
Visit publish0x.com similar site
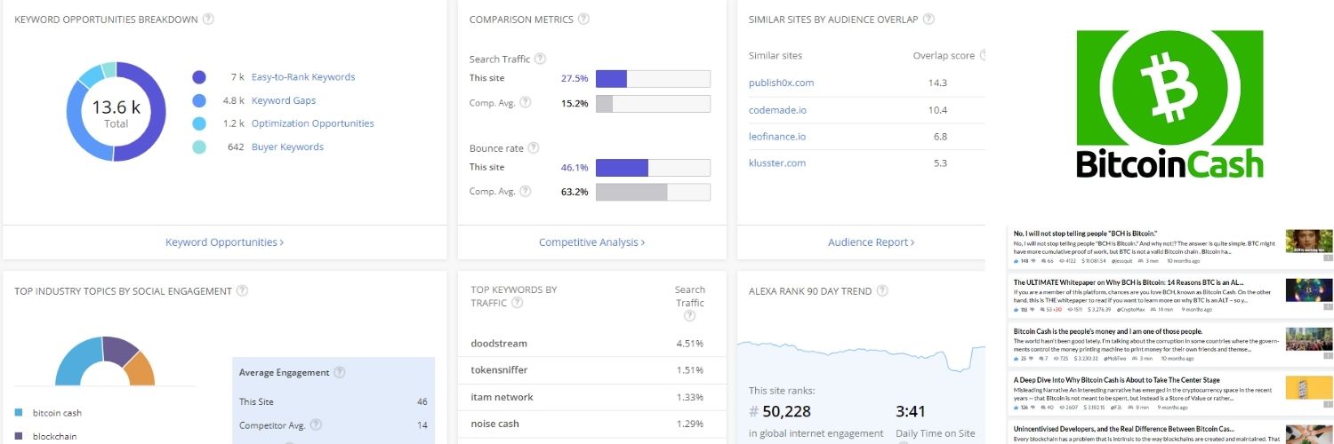coord(782,83)
